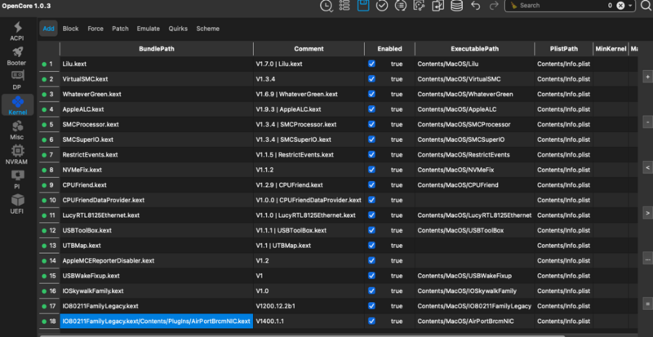The image size is (653, 337).
Task: Click the ellipsis side button
Action: [647, 259]
